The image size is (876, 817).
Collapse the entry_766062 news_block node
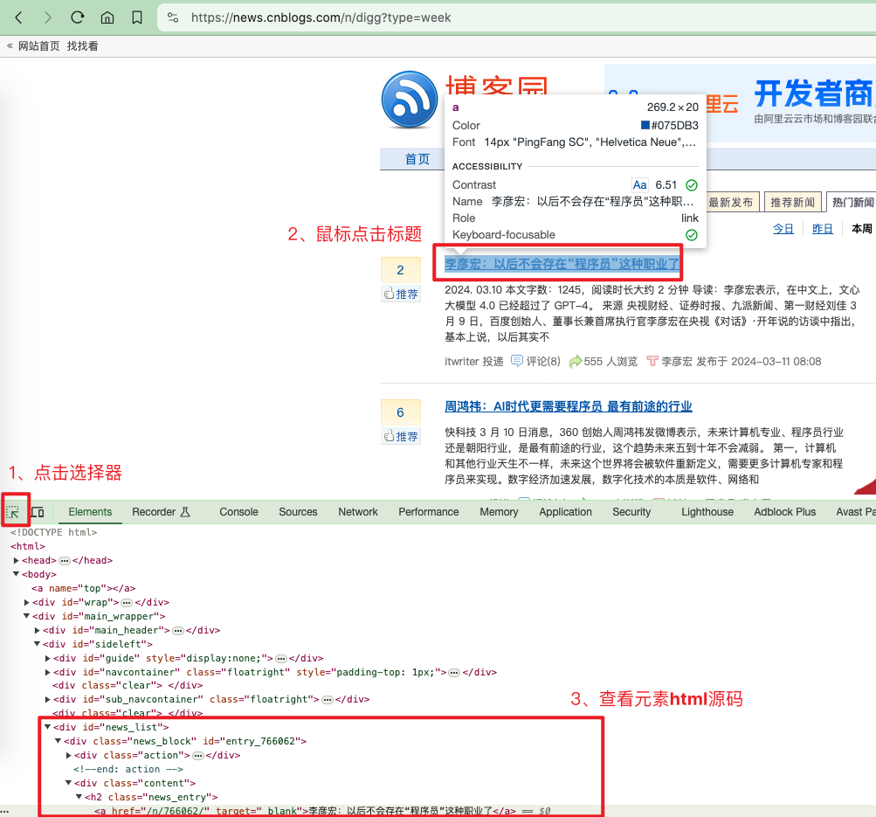[58, 742]
